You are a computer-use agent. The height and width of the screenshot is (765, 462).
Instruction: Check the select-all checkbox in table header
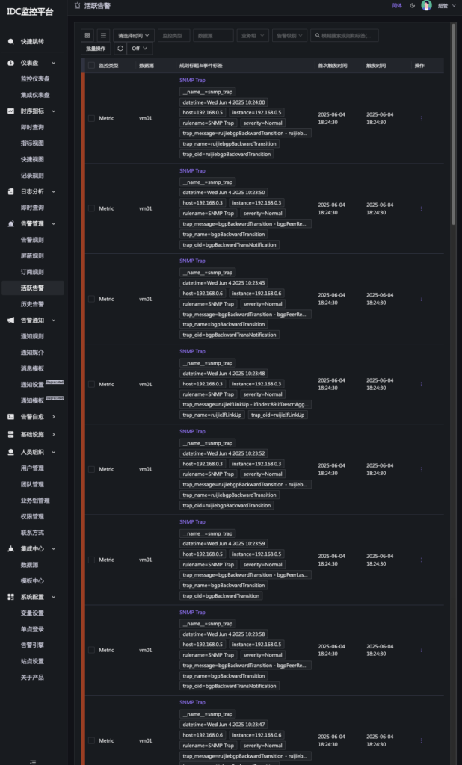(x=91, y=66)
